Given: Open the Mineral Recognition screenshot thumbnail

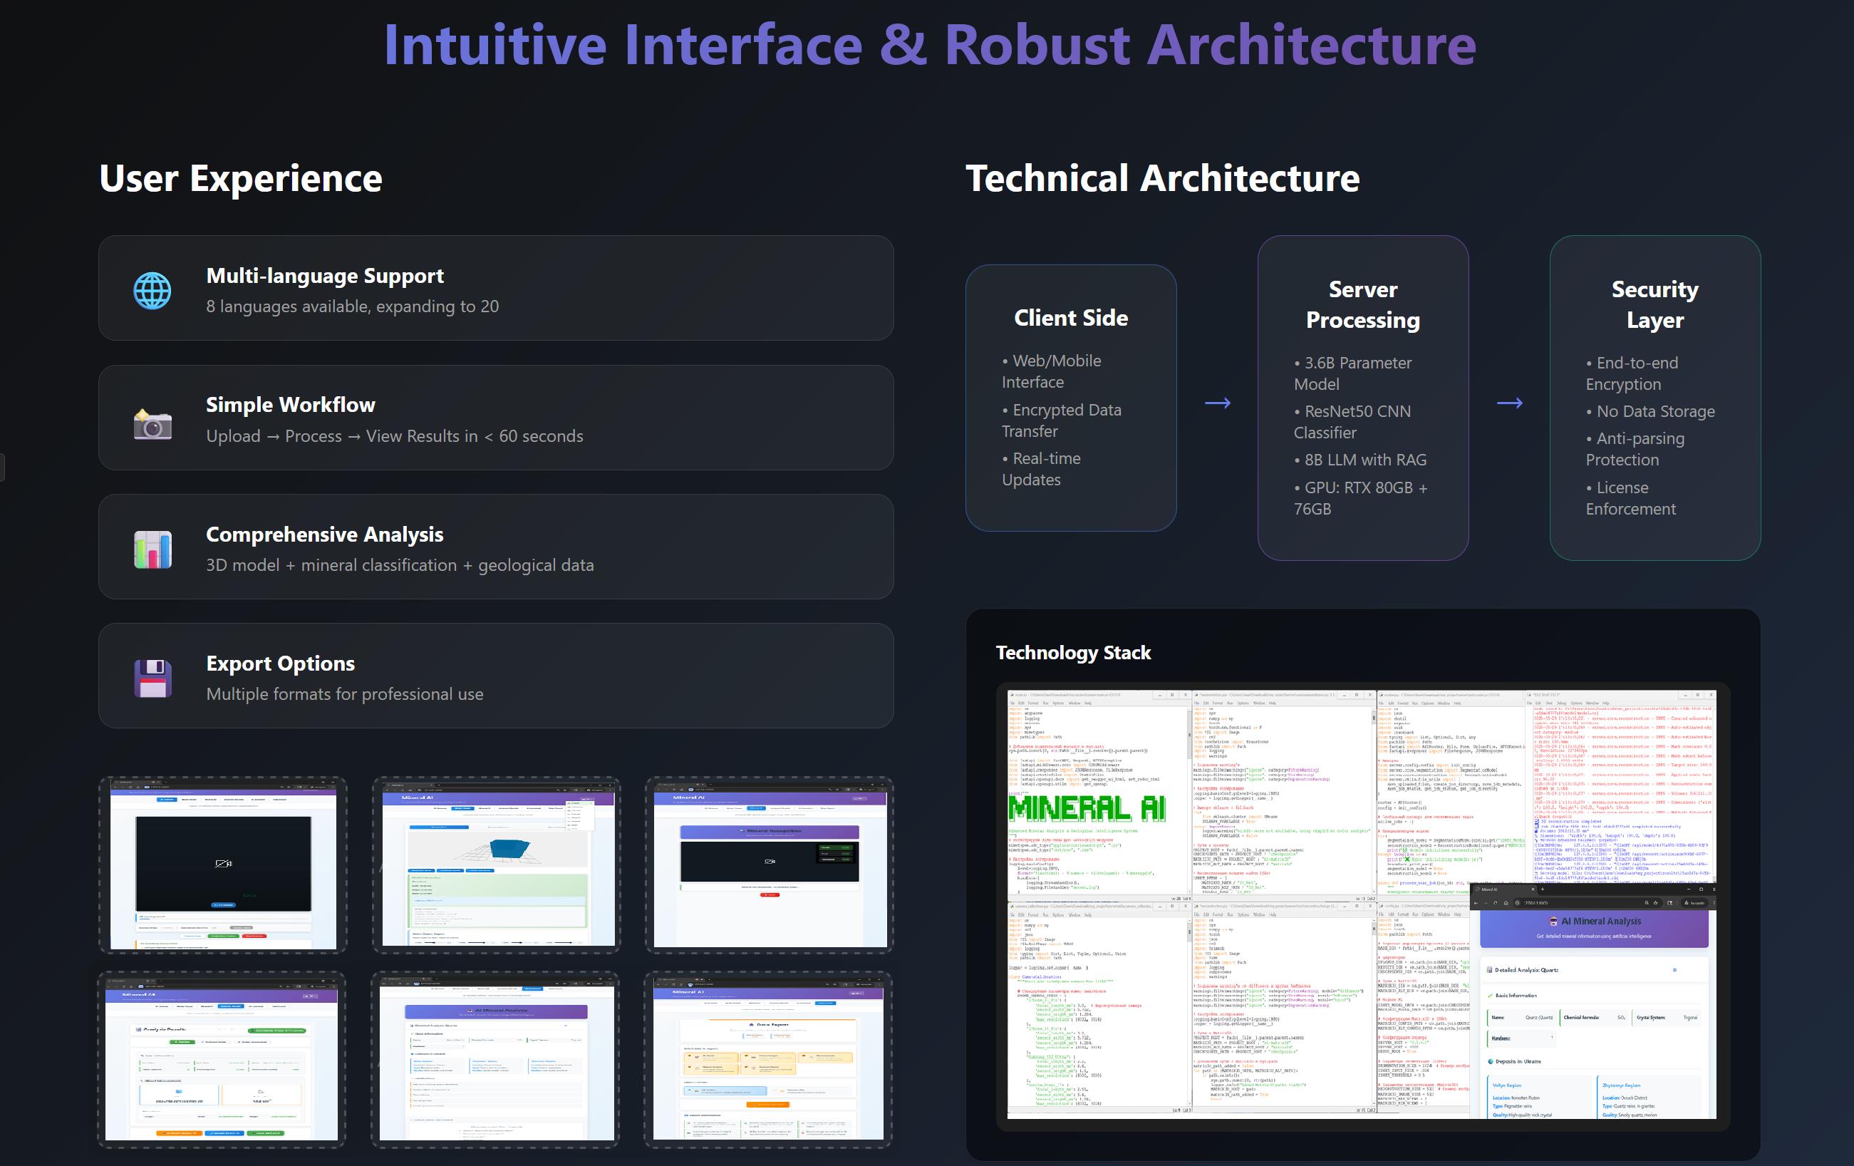Looking at the screenshot, I should click(x=769, y=865).
